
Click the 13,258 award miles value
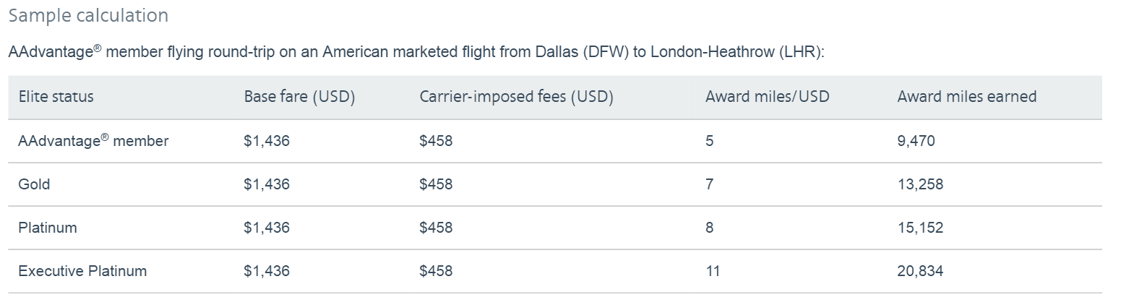(920, 184)
